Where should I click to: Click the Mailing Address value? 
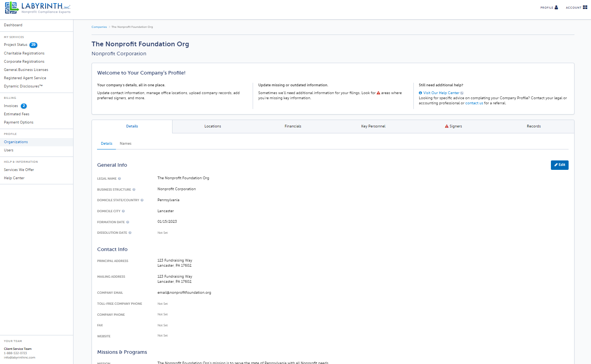(x=175, y=279)
